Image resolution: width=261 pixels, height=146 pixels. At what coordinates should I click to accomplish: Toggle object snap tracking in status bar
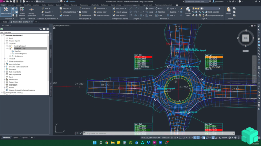195,138
